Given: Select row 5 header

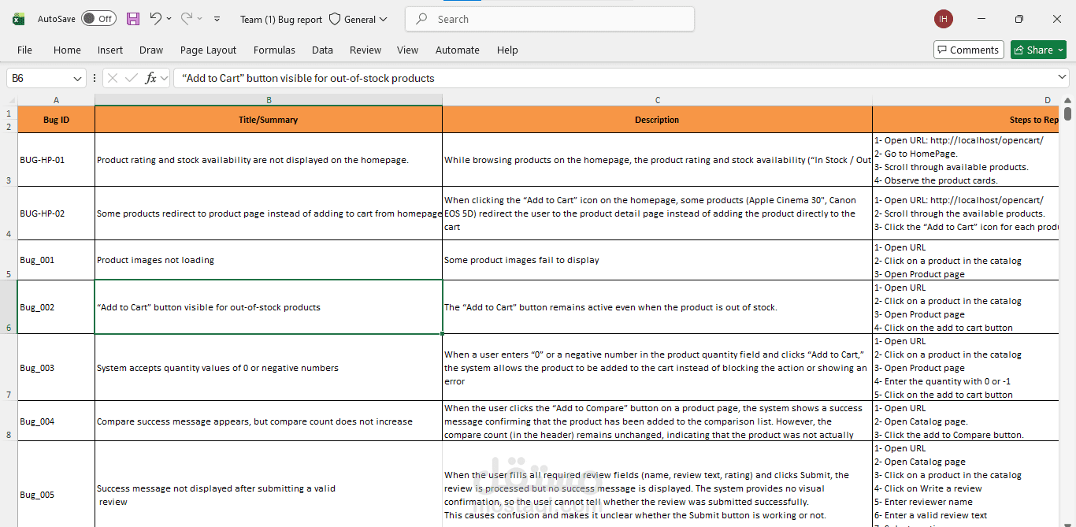Looking at the screenshot, I should click(x=9, y=260).
